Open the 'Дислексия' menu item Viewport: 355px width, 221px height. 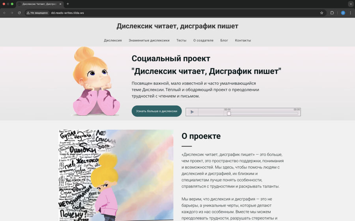click(113, 40)
